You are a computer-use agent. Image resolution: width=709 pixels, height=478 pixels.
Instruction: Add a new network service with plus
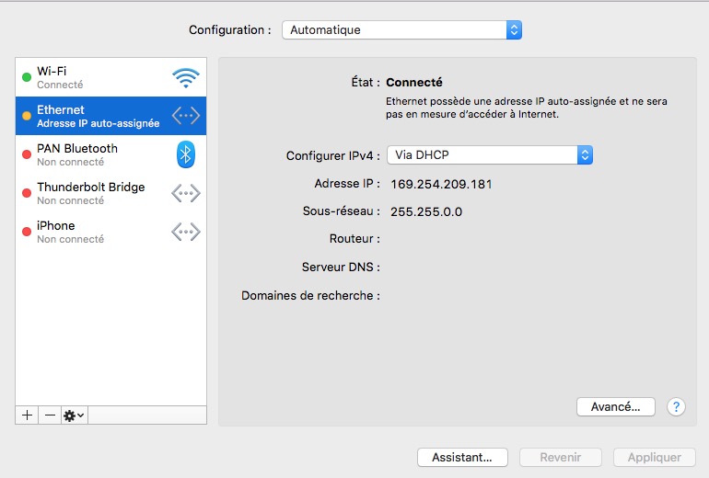pos(28,415)
